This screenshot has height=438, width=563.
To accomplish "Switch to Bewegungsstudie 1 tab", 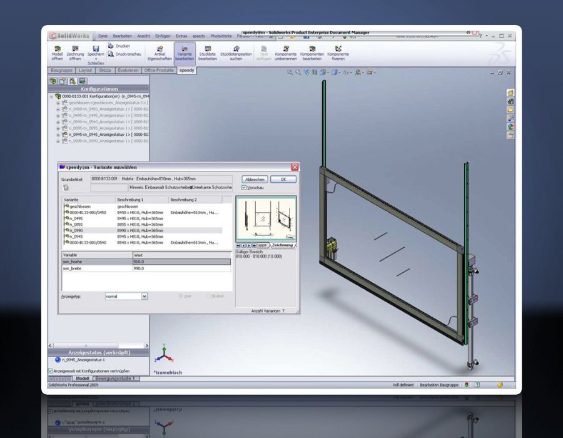I will coord(115,379).
